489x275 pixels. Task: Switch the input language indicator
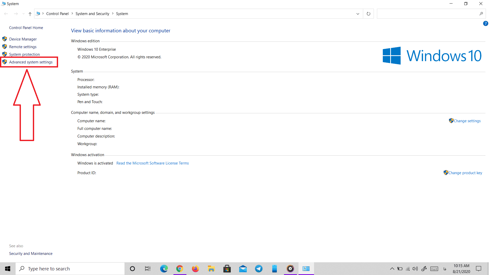pos(445,269)
